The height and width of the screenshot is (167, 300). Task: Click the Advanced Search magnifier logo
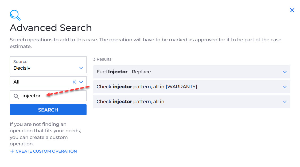click(15, 15)
